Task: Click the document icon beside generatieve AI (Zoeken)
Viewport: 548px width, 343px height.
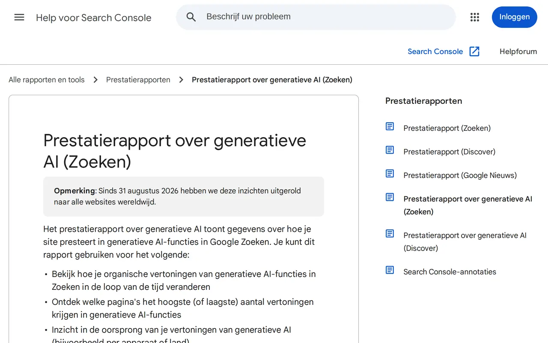Action: coord(390,197)
